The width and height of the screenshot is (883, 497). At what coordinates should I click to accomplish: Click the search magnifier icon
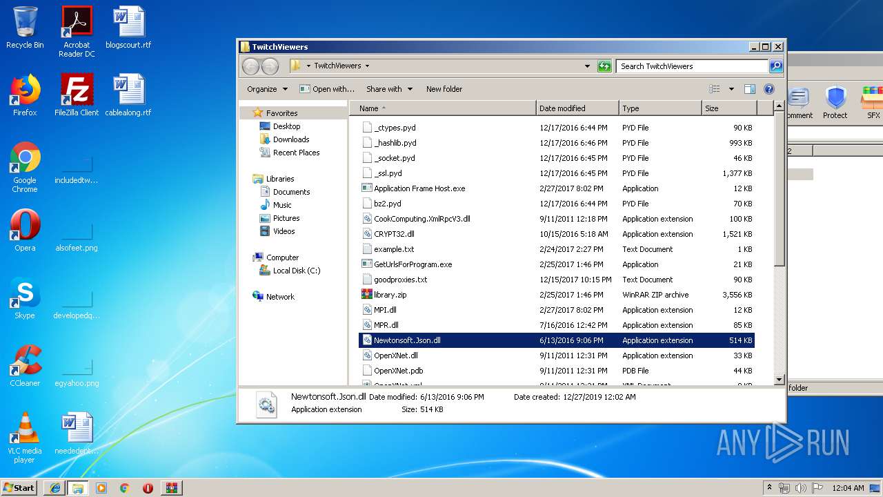776,66
